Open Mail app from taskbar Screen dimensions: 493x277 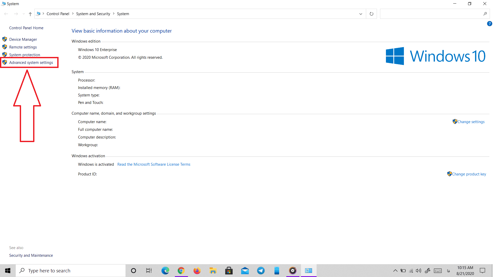245,271
